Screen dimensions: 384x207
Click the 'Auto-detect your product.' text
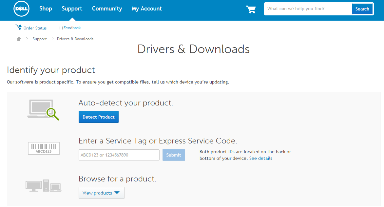pyautogui.click(x=125, y=103)
